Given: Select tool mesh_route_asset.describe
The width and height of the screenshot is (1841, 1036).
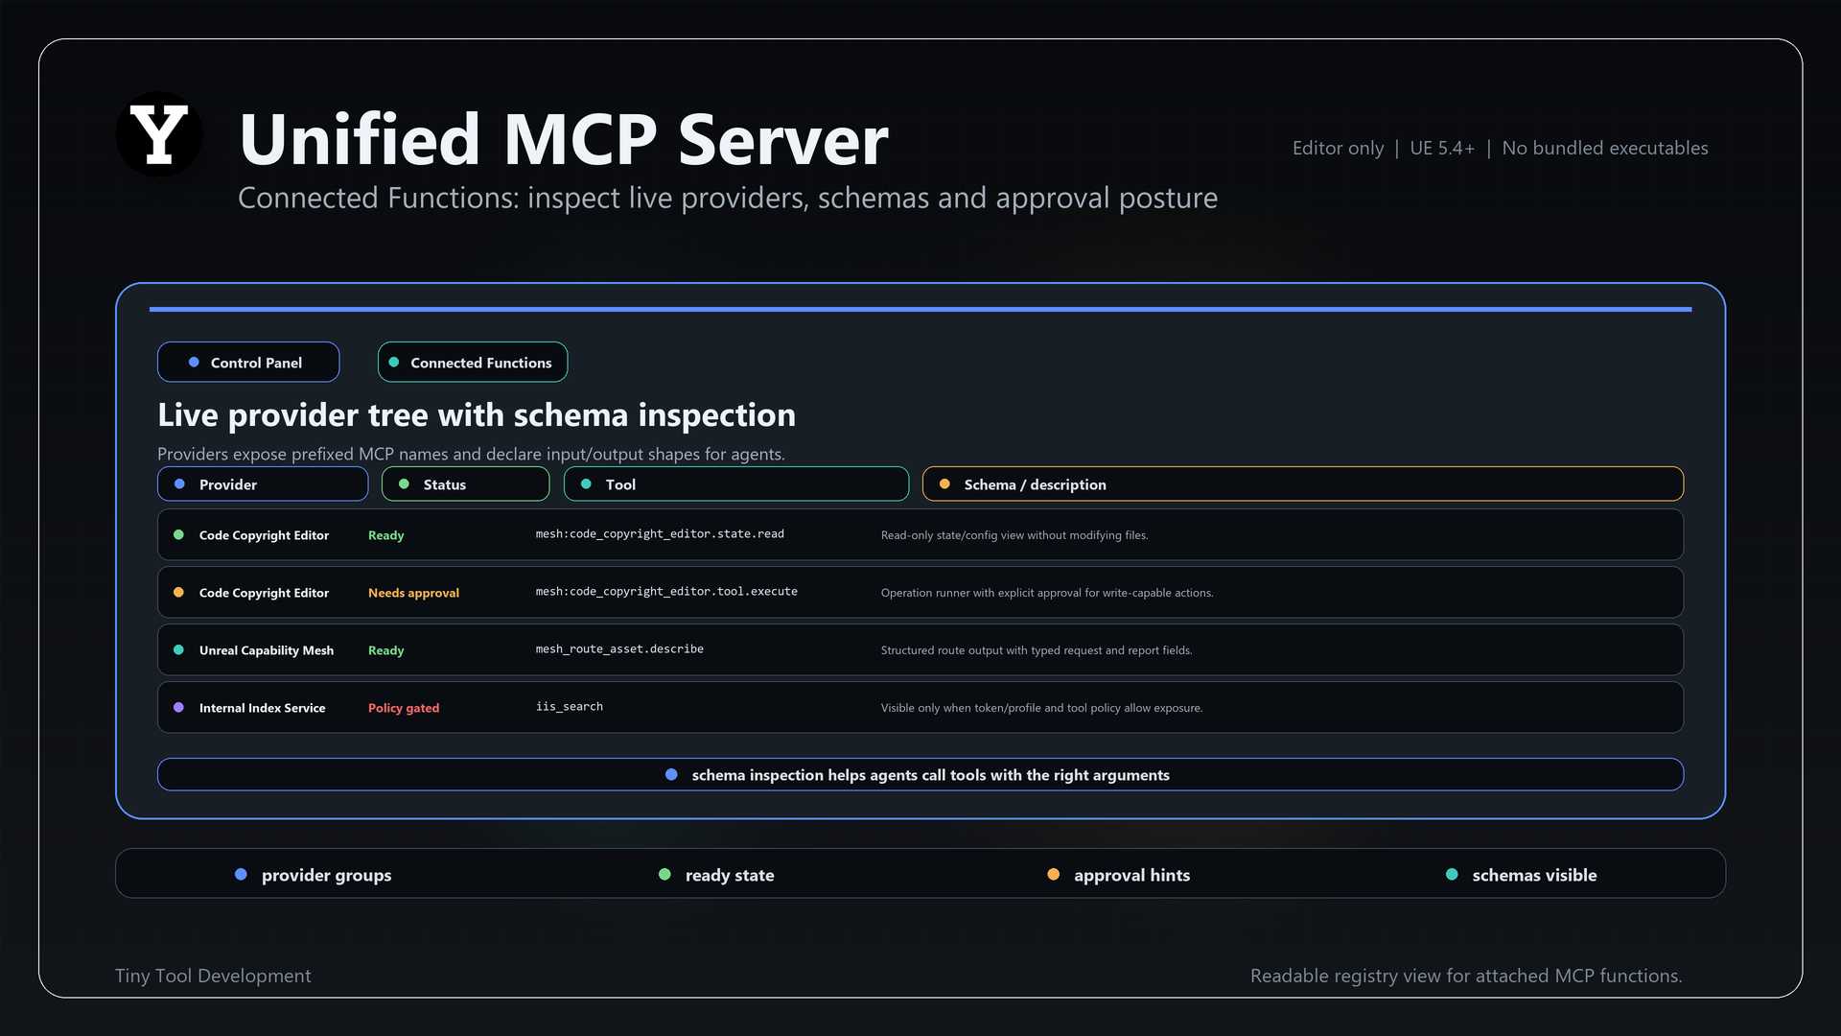Looking at the screenshot, I should [619, 649].
